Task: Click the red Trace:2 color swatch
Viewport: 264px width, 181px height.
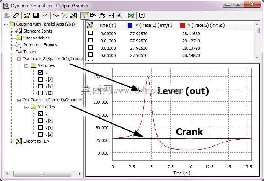Action: [183, 25]
